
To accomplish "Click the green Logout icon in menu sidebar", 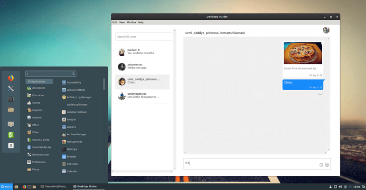I will tap(11, 135).
